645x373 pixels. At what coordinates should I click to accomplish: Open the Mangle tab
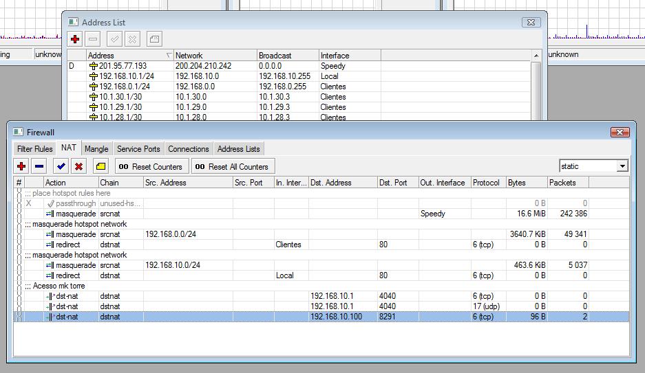tap(96, 149)
